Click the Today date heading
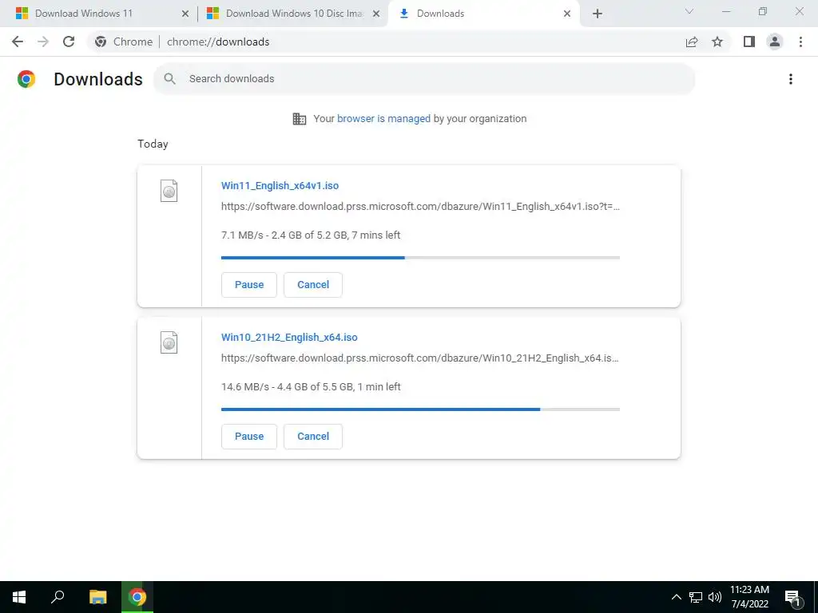 [153, 144]
